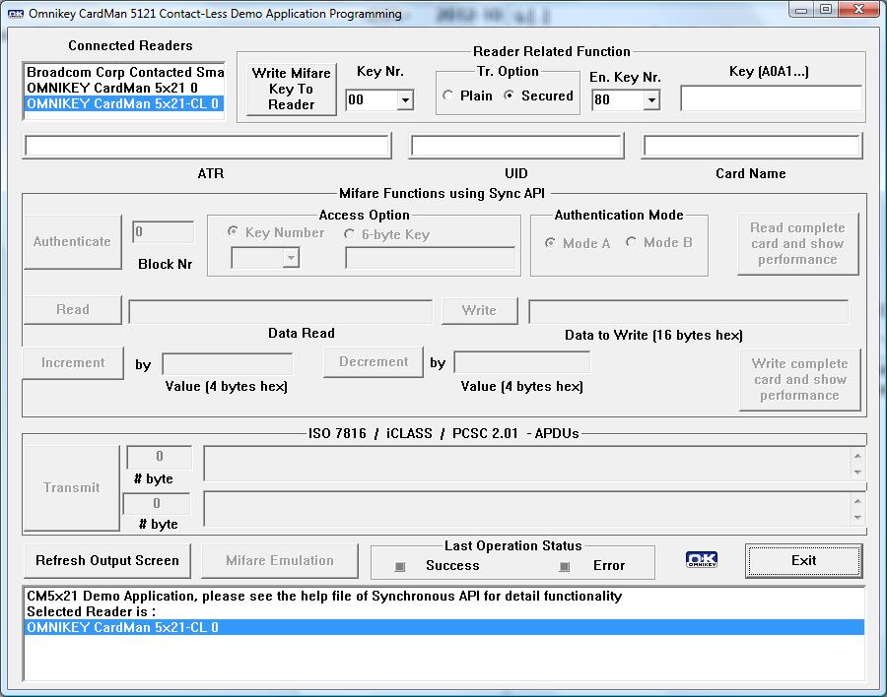Click scroll down arrow of lower APDU box

coord(857,518)
